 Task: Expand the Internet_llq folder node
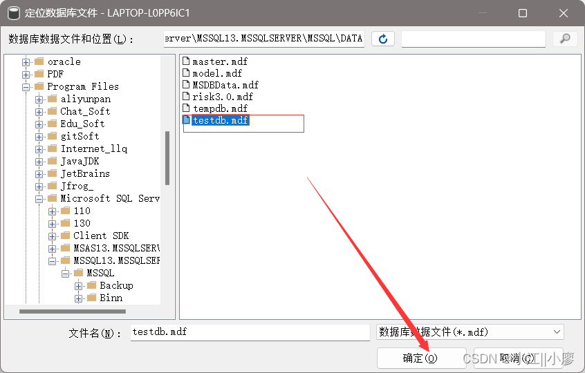[x=39, y=149]
